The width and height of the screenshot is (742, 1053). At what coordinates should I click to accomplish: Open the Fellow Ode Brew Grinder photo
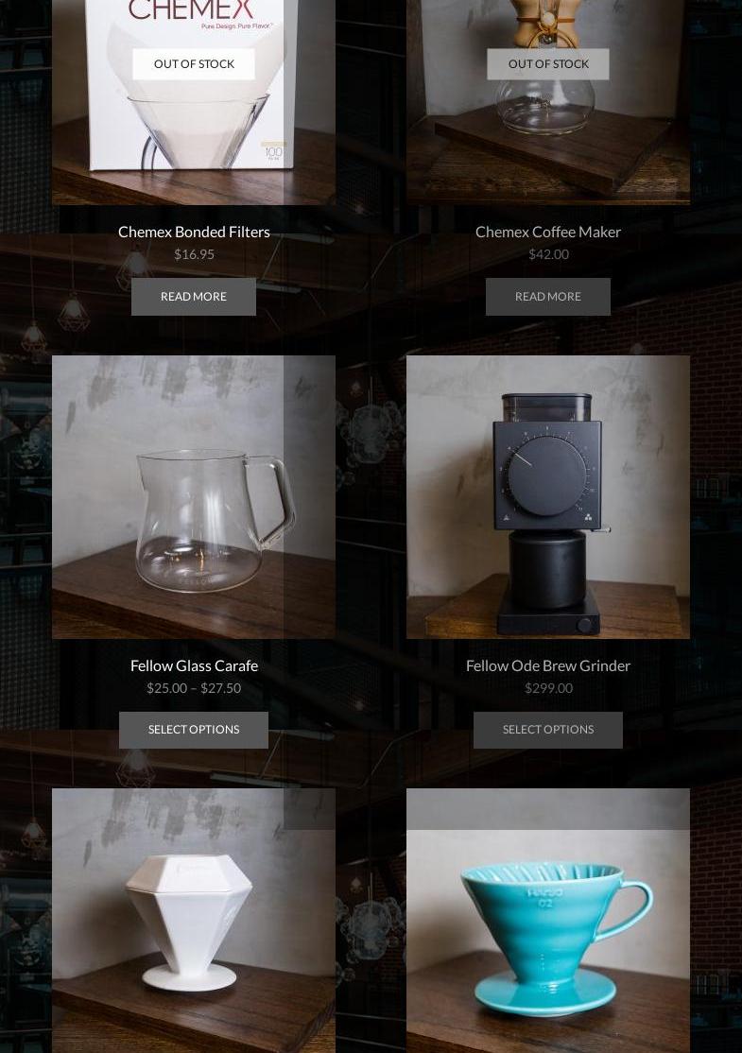pos(548,497)
